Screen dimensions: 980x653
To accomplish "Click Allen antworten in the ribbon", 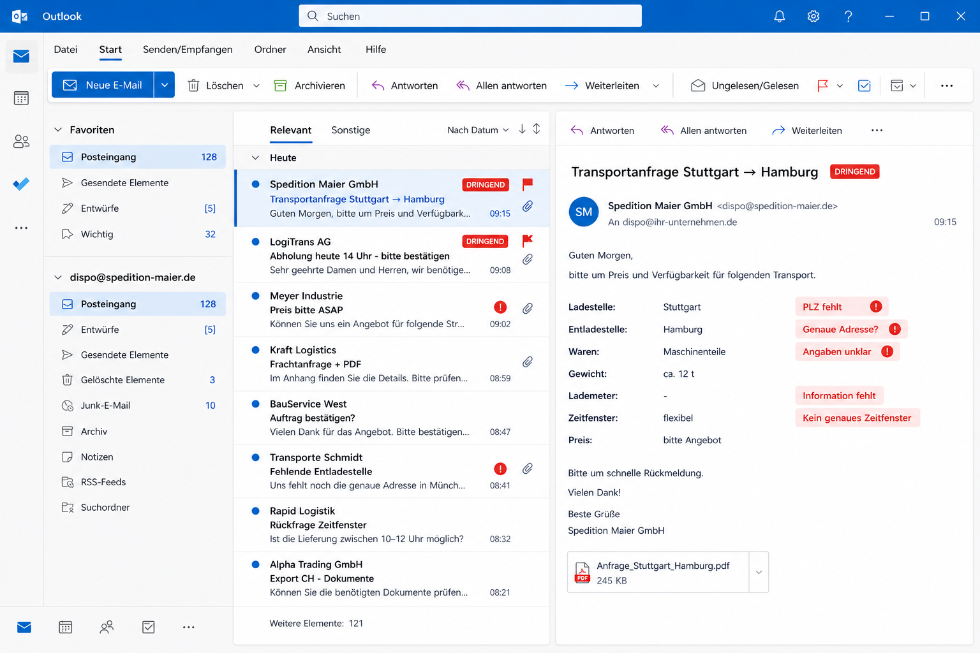I will (x=501, y=85).
